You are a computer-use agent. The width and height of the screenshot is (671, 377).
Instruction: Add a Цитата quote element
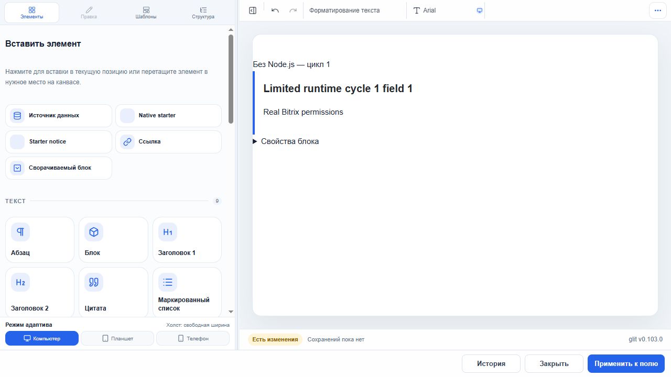point(113,293)
